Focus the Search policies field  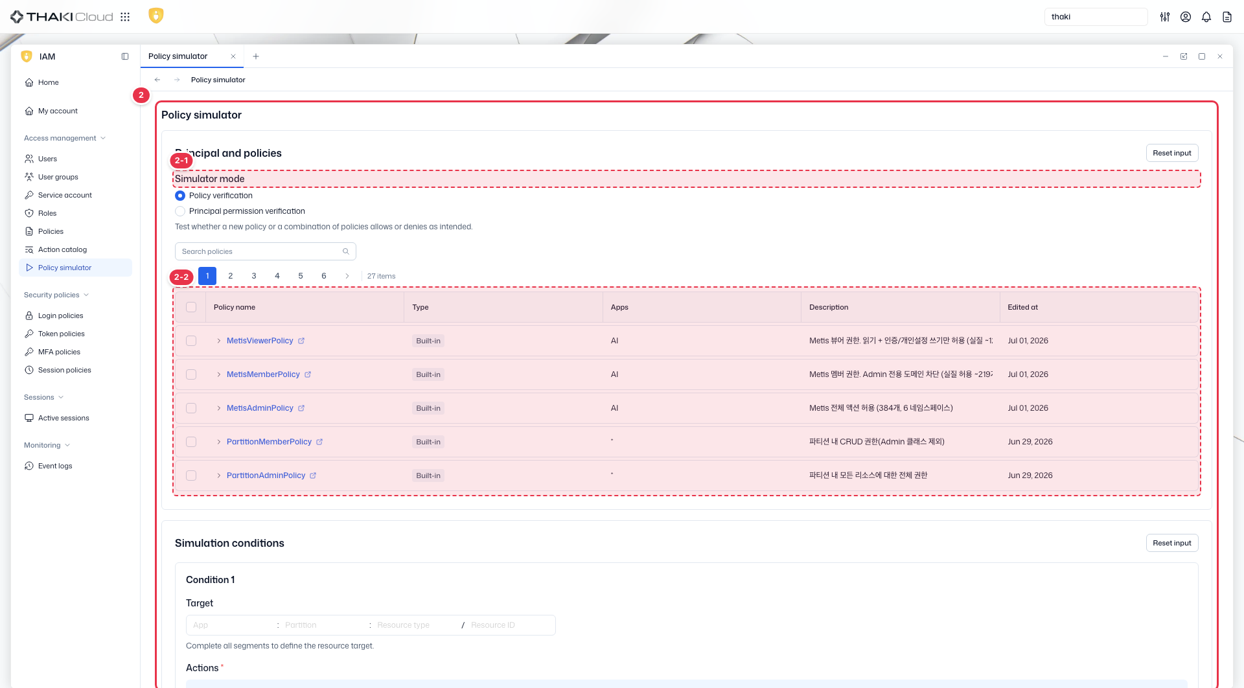266,251
